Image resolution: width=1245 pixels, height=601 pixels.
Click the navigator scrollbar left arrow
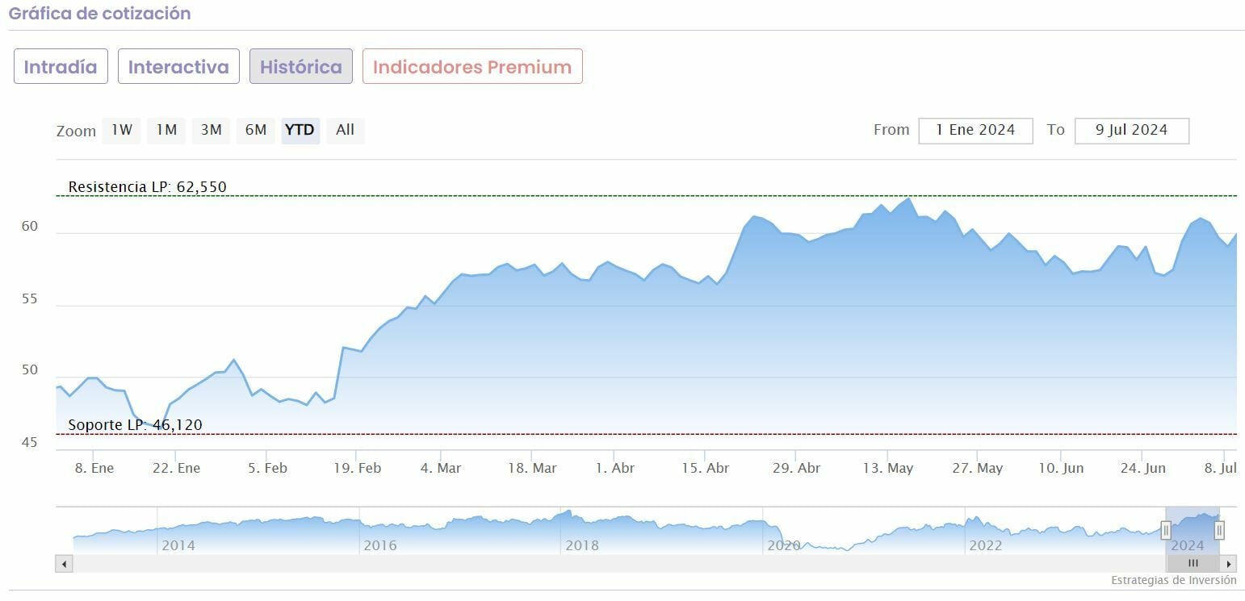(x=64, y=563)
